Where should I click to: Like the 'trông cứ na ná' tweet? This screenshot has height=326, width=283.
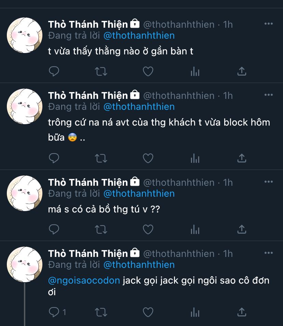pos(148,158)
